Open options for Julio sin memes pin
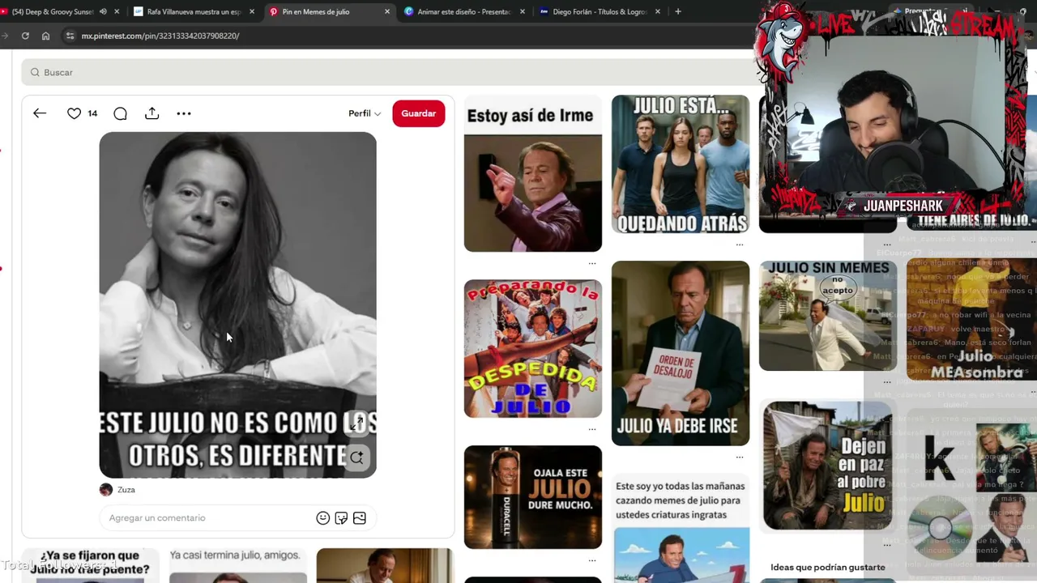Screen dimensions: 1037x583 887,381
